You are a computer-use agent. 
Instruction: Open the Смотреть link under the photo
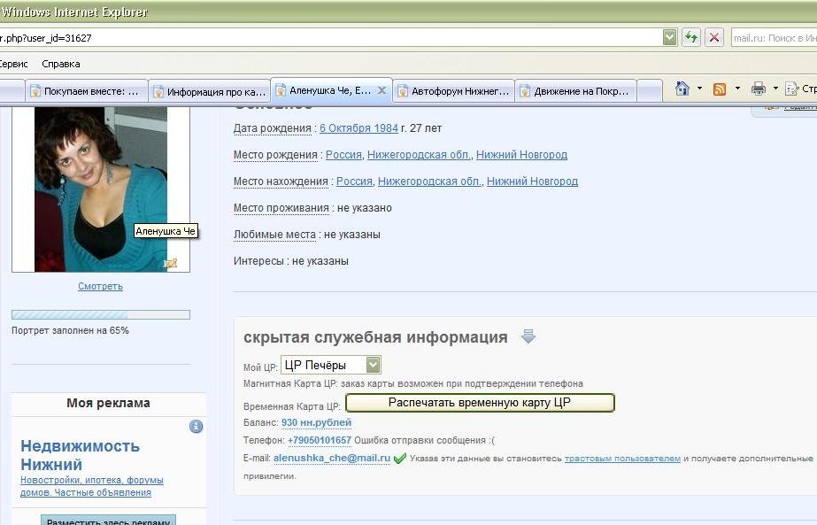pyautogui.click(x=101, y=286)
